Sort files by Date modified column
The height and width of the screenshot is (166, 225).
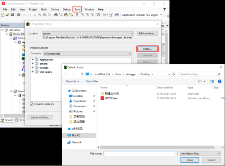[165, 87]
